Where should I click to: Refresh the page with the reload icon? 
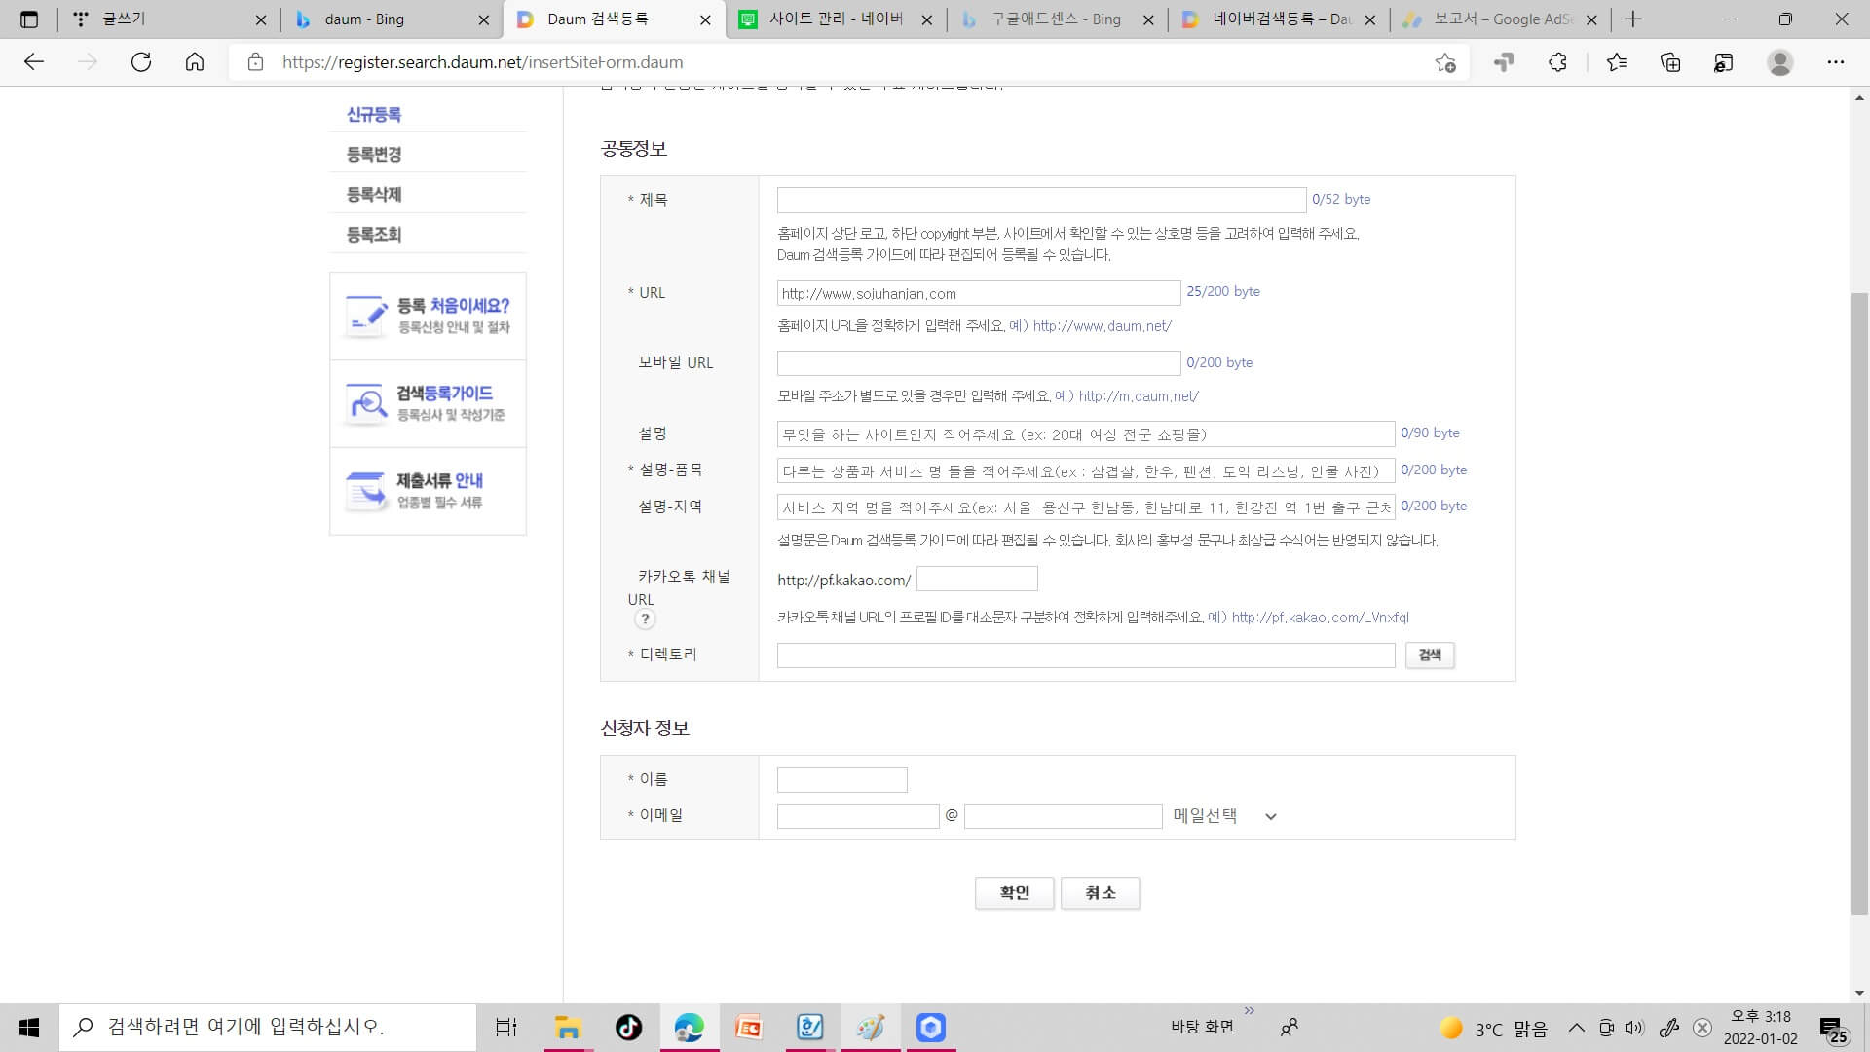(141, 62)
